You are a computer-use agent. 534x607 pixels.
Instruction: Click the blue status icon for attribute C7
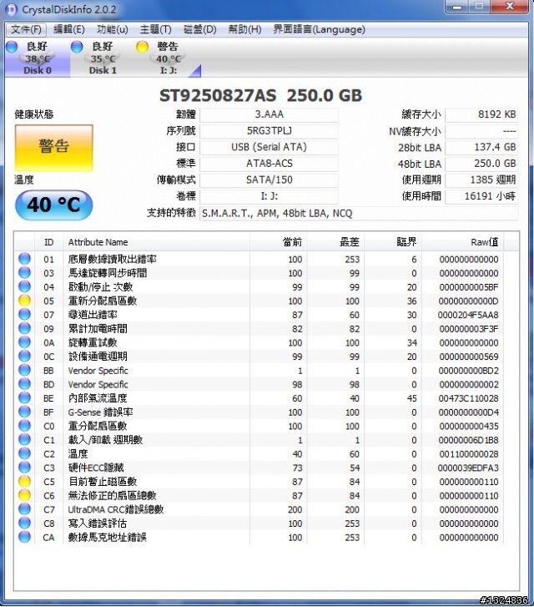24,509
